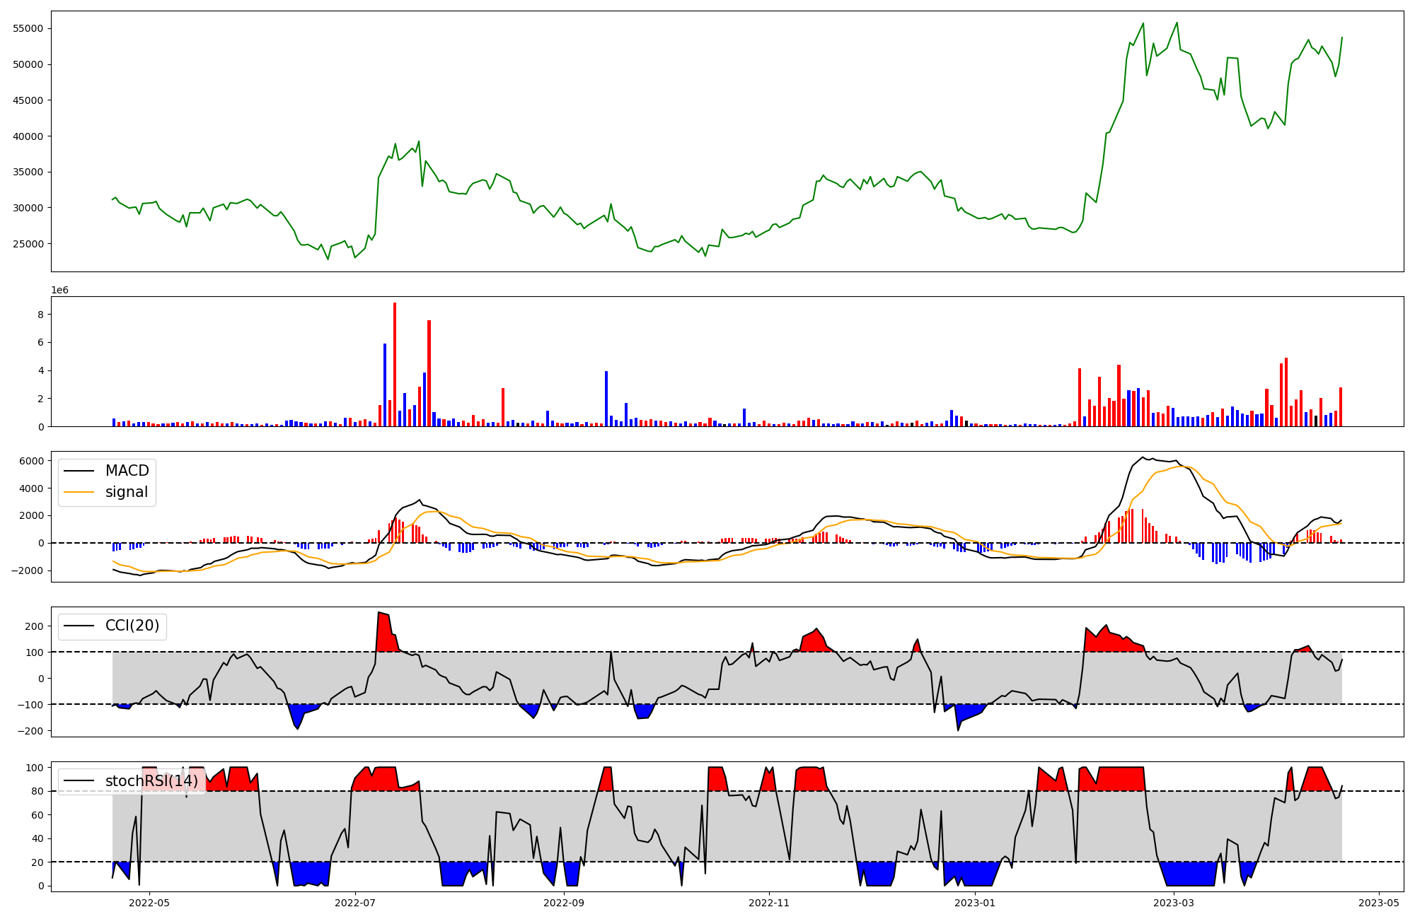The image size is (1415, 919).
Task: Click the 2022-09 date axis label
Action: coord(565,903)
